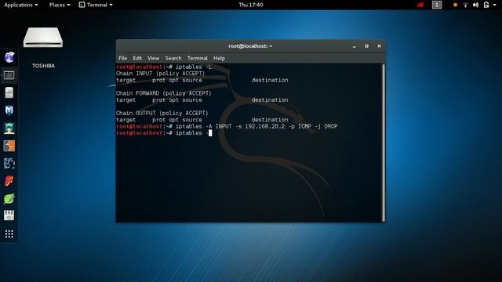The image size is (502, 282).
Task: Click the red recording indicator in the top bar
Action: click(x=420, y=5)
